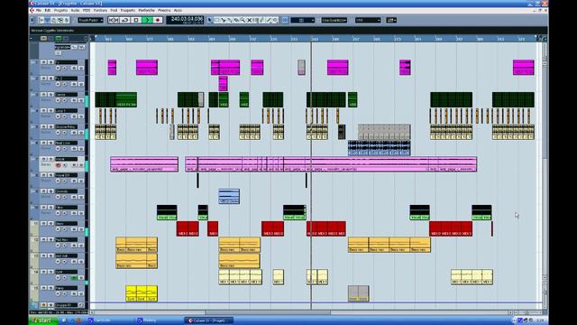Click Show Inspector icon on the toolbar
Viewport: 577px width, 325px height.
coord(41,20)
